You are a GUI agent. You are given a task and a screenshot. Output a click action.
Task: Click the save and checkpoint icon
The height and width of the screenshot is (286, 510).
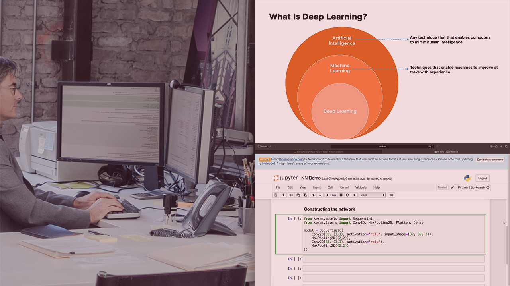[275, 195]
